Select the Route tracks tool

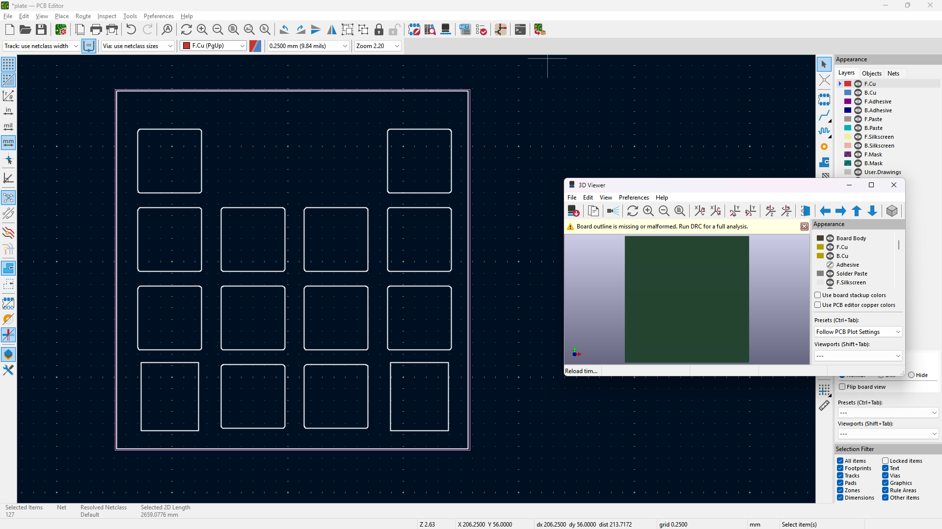point(824,116)
